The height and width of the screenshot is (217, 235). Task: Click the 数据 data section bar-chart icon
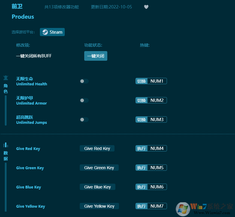coord(6,145)
